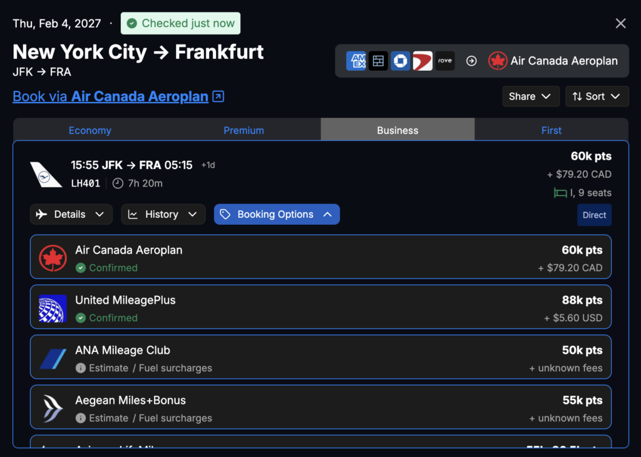Click the Direct flight badge
The width and height of the screenshot is (641, 457).
point(594,215)
